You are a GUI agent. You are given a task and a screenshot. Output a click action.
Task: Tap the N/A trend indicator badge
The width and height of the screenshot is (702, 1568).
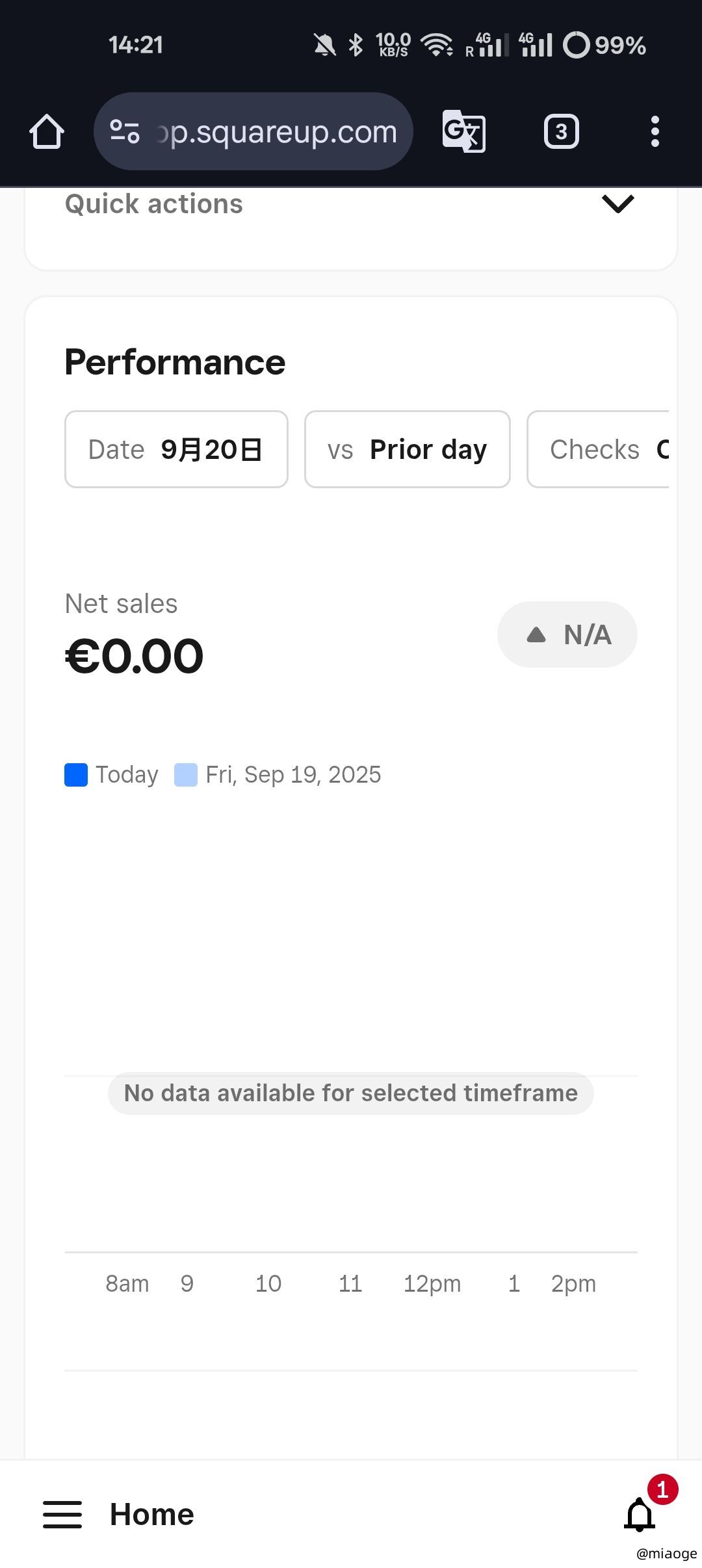click(567, 634)
